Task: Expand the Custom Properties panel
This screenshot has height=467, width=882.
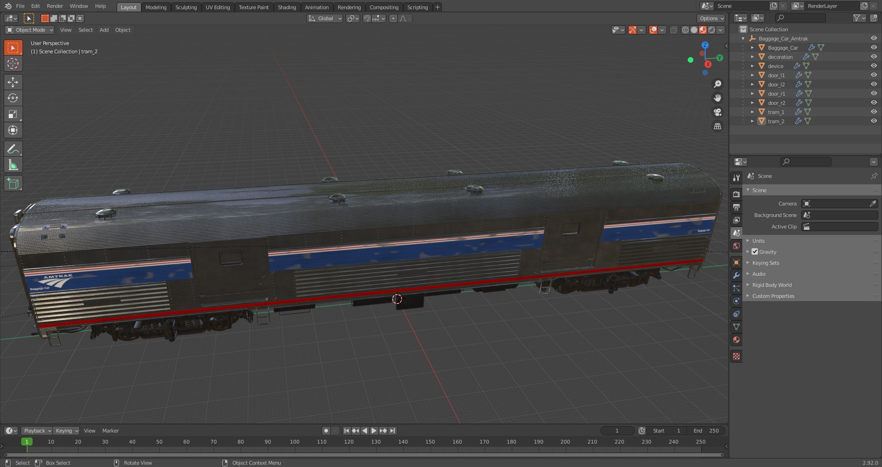Action: (773, 296)
